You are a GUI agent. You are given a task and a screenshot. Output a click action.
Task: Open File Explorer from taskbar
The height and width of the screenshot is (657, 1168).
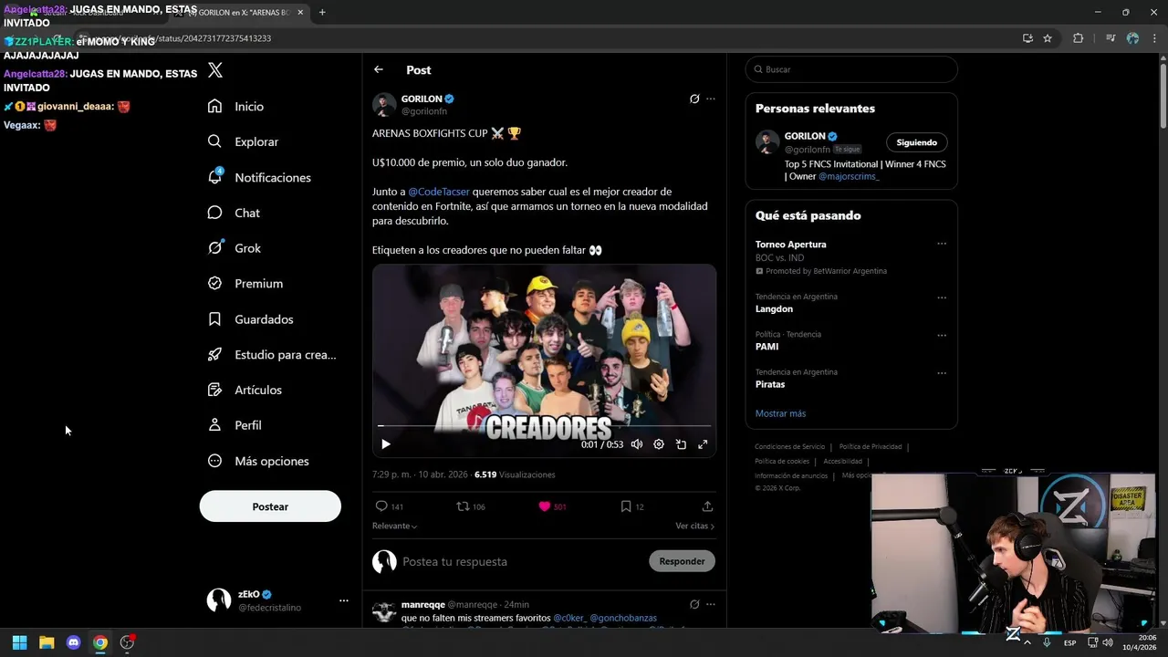click(47, 642)
